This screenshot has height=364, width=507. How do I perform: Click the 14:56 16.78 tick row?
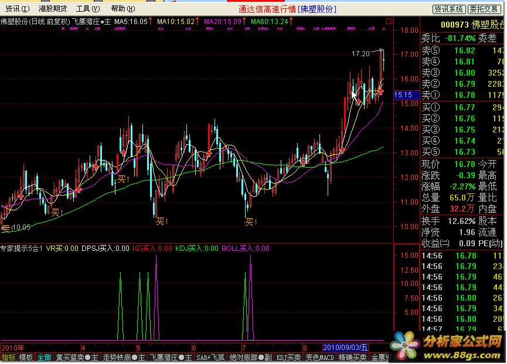(464, 256)
